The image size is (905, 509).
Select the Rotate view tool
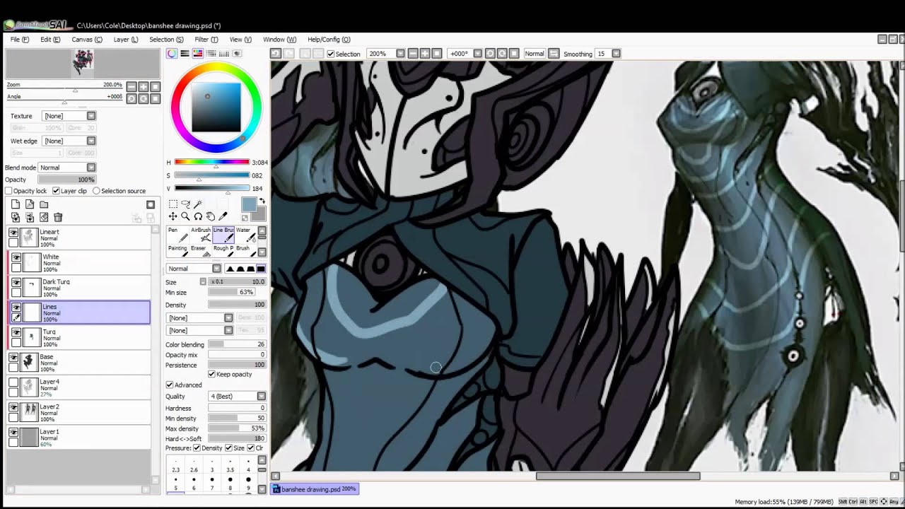tap(199, 216)
